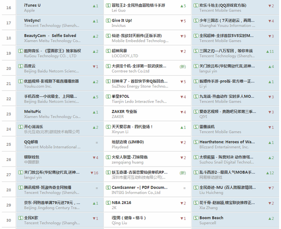Select the NBA 2K16 app link
The width and height of the screenshot is (281, 229).
tap(122, 203)
